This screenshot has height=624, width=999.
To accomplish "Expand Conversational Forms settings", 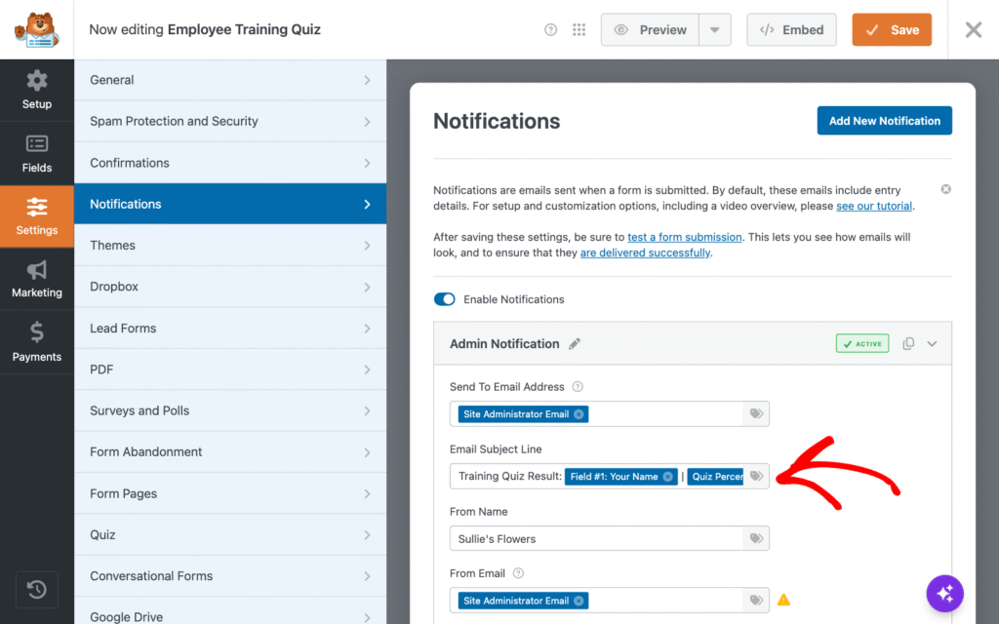I will 230,576.
